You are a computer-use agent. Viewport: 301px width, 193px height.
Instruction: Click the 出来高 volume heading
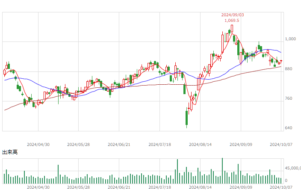(x=10, y=152)
